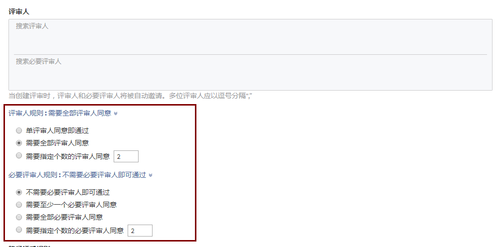Collapse the 评审人规则 double-chevron icon

coord(116,113)
